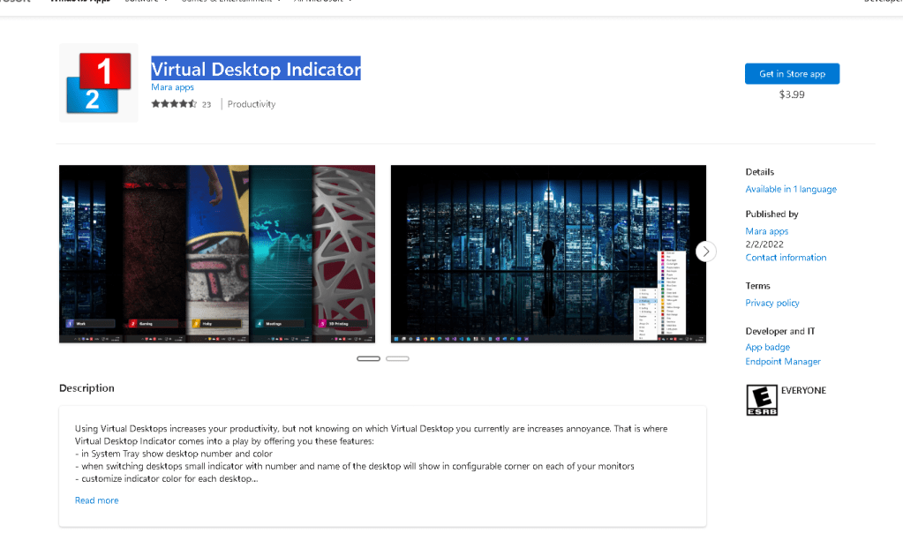Click the 23 ratings count

click(x=207, y=105)
